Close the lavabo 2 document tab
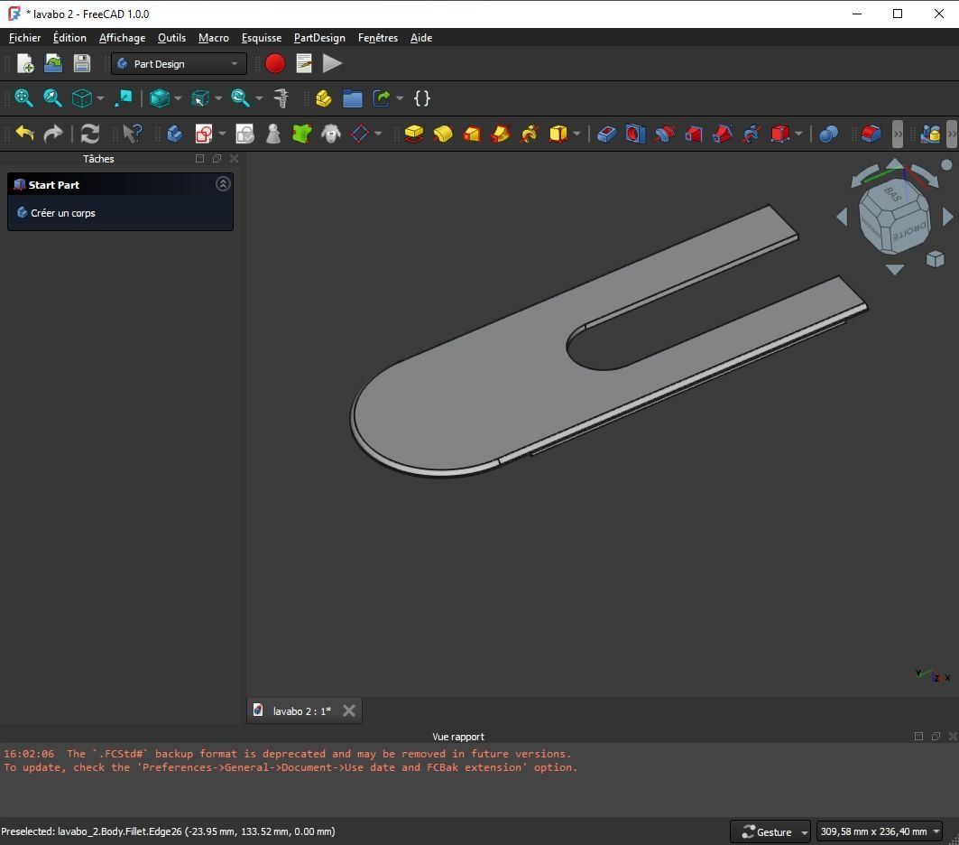This screenshot has width=959, height=845. pos(349,710)
